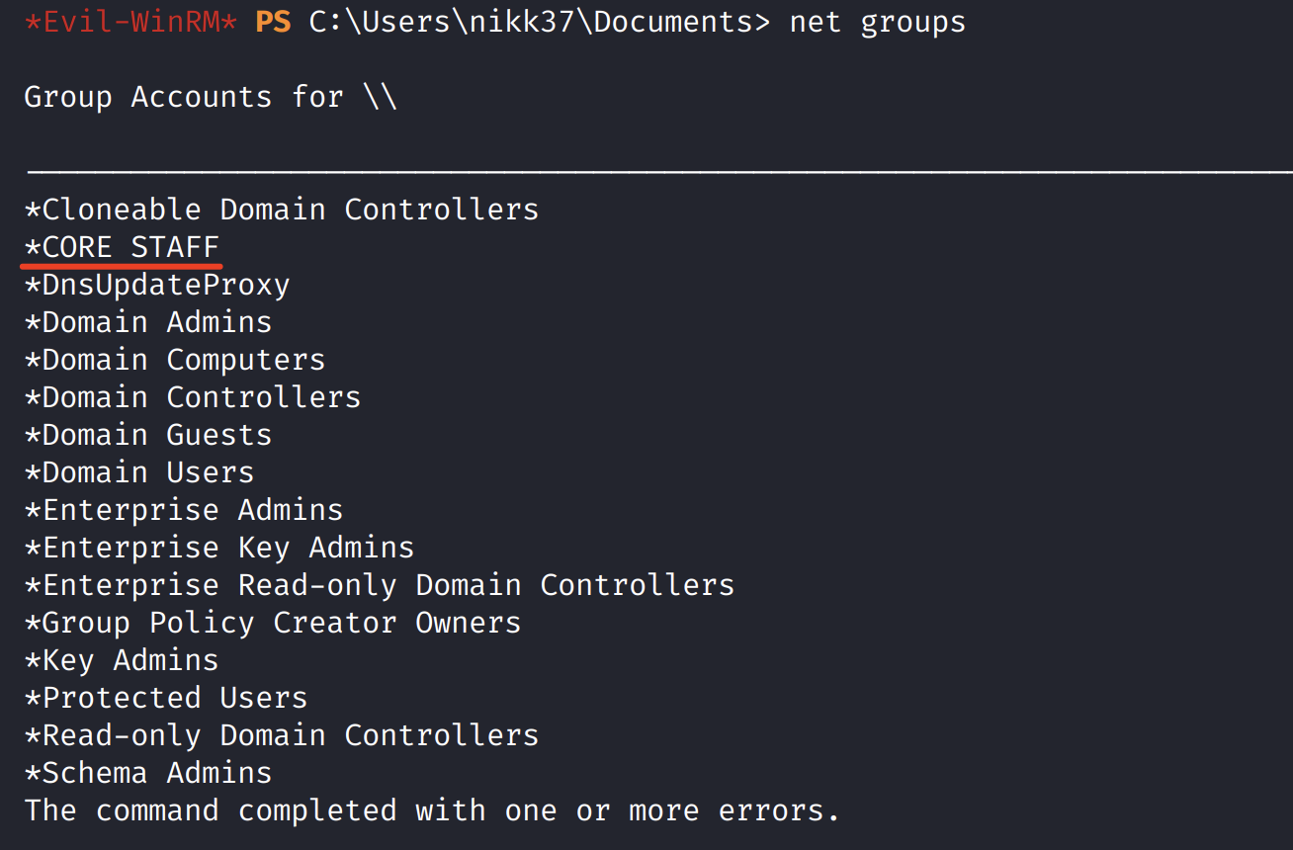Click the Group Policy Creator Owners entry
1293x850 pixels.
273,623
